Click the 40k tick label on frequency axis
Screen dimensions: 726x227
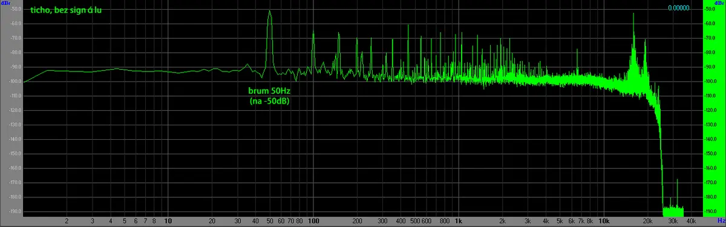[691, 221]
